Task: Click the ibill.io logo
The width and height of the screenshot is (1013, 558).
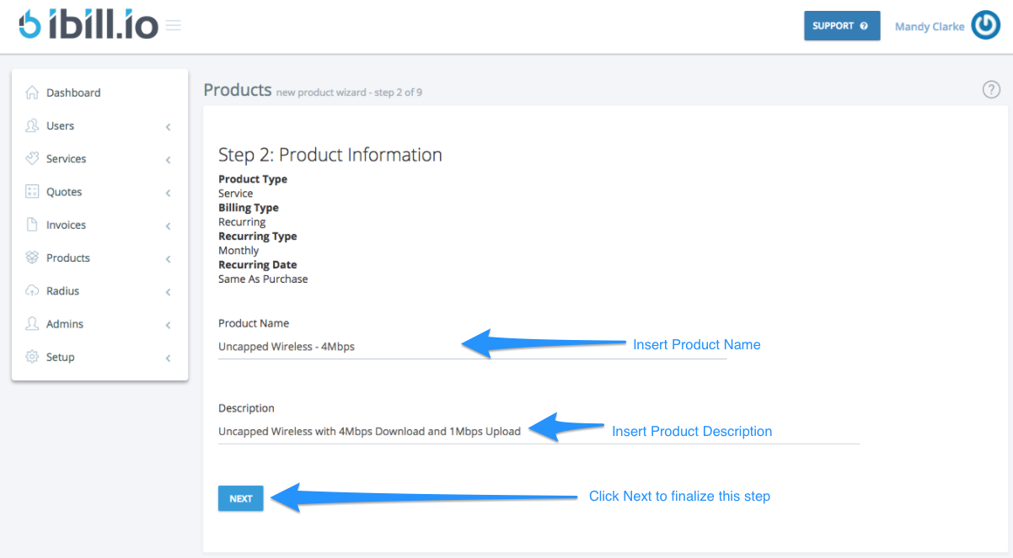Action: tap(88, 25)
